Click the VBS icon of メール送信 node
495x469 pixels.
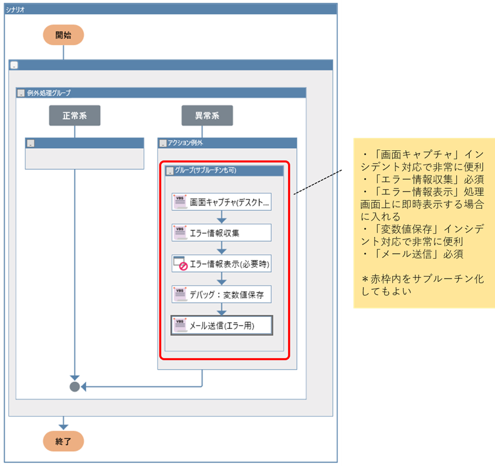point(180,325)
